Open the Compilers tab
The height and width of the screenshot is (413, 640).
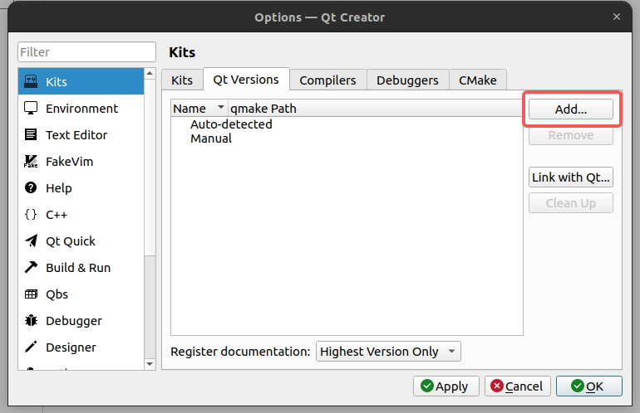327,80
